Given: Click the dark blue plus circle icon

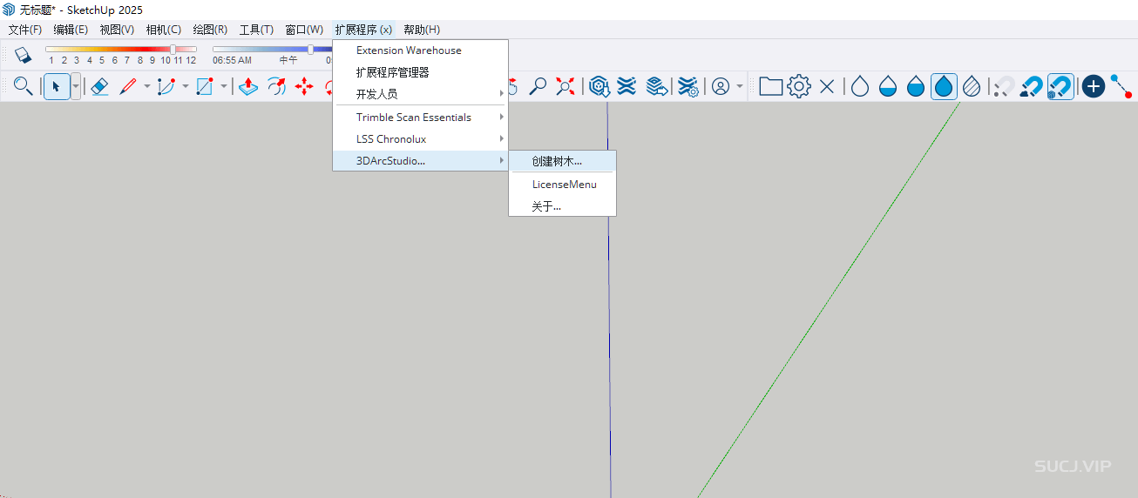Looking at the screenshot, I should coord(1094,86).
